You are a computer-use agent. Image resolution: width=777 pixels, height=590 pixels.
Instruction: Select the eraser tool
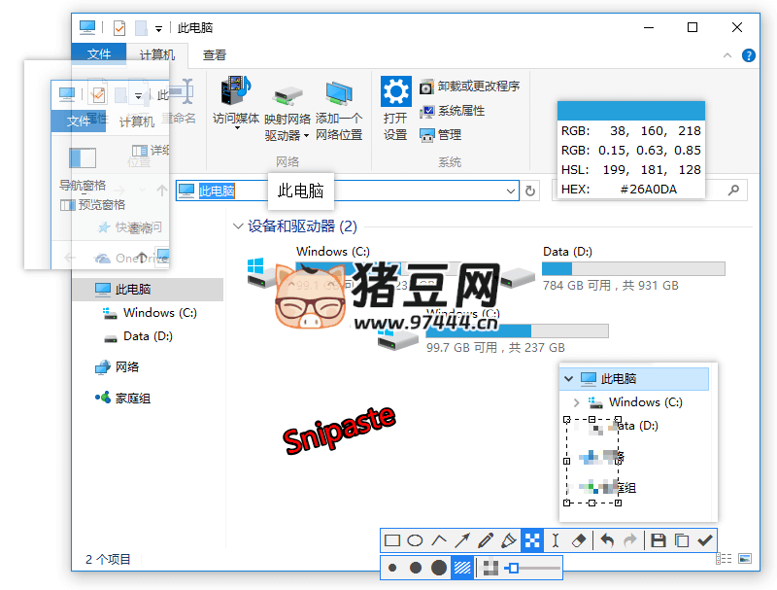pos(580,539)
